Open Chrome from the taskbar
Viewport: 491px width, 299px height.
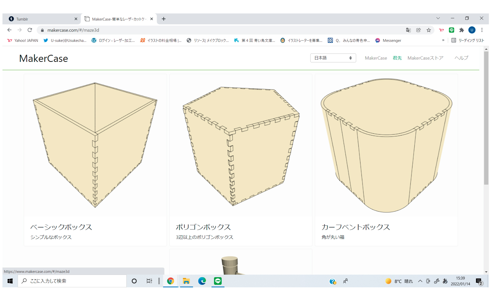pos(171,281)
